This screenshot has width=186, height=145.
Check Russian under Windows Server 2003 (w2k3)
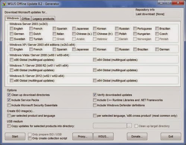click(117, 29)
